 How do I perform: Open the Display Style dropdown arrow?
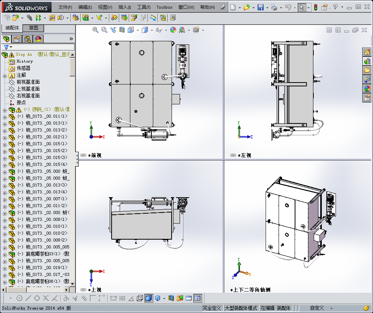[152, 30]
